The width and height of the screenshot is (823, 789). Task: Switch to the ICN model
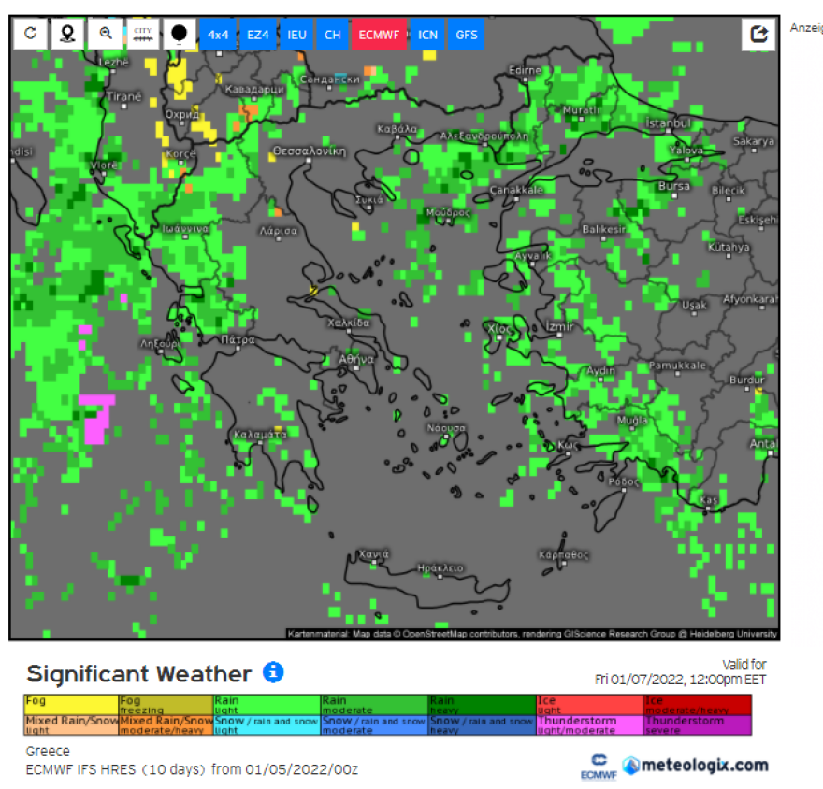tap(427, 35)
